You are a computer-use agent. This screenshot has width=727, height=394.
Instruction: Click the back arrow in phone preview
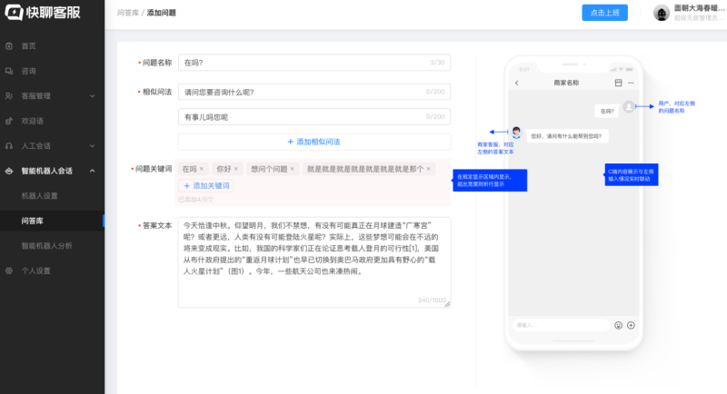pyautogui.click(x=517, y=83)
